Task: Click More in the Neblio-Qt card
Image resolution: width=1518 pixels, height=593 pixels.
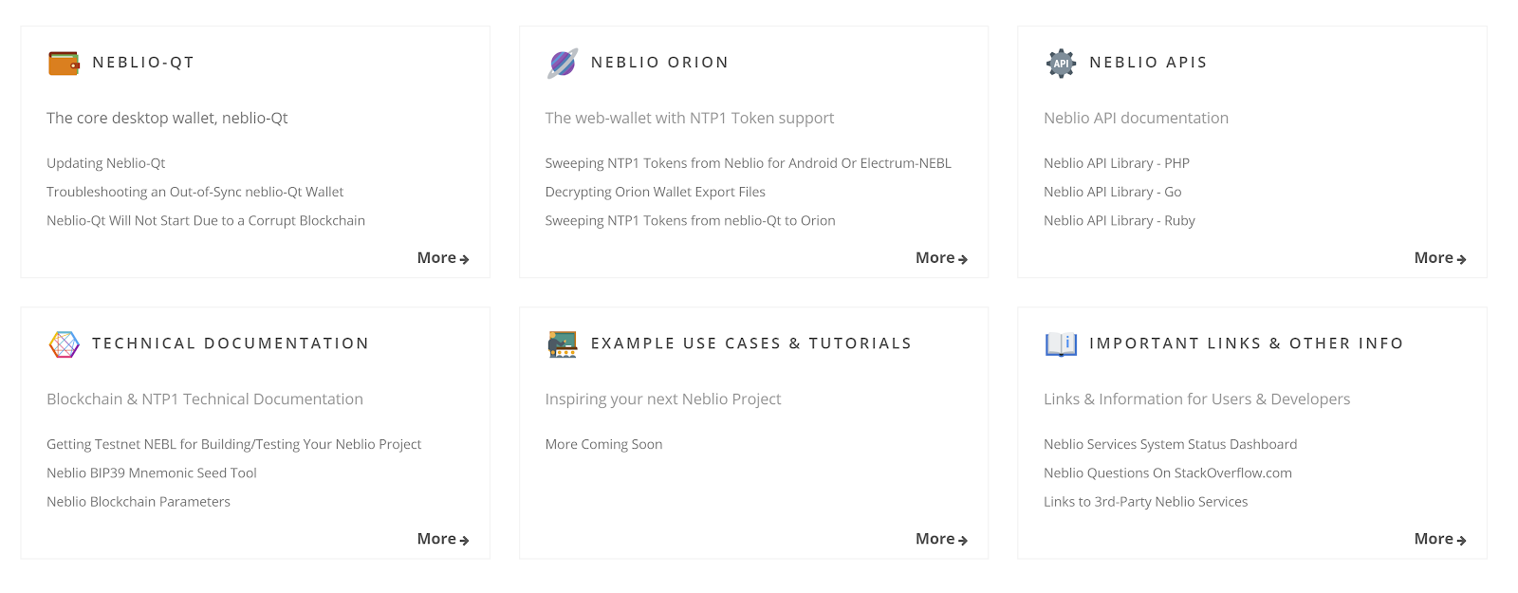Action: [x=443, y=258]
